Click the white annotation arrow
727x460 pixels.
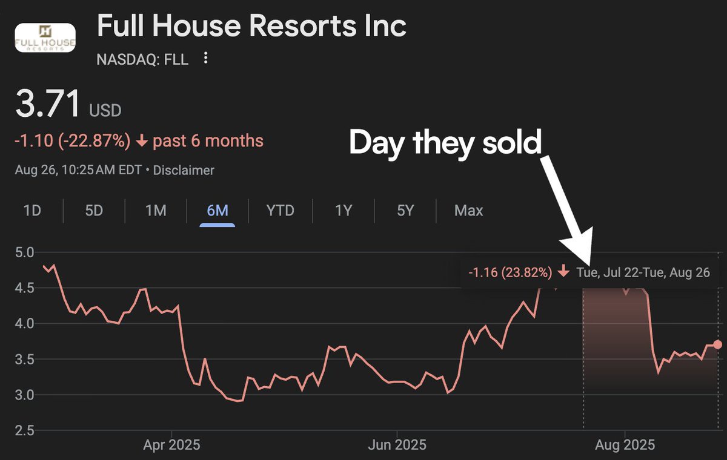coord(573,206)
